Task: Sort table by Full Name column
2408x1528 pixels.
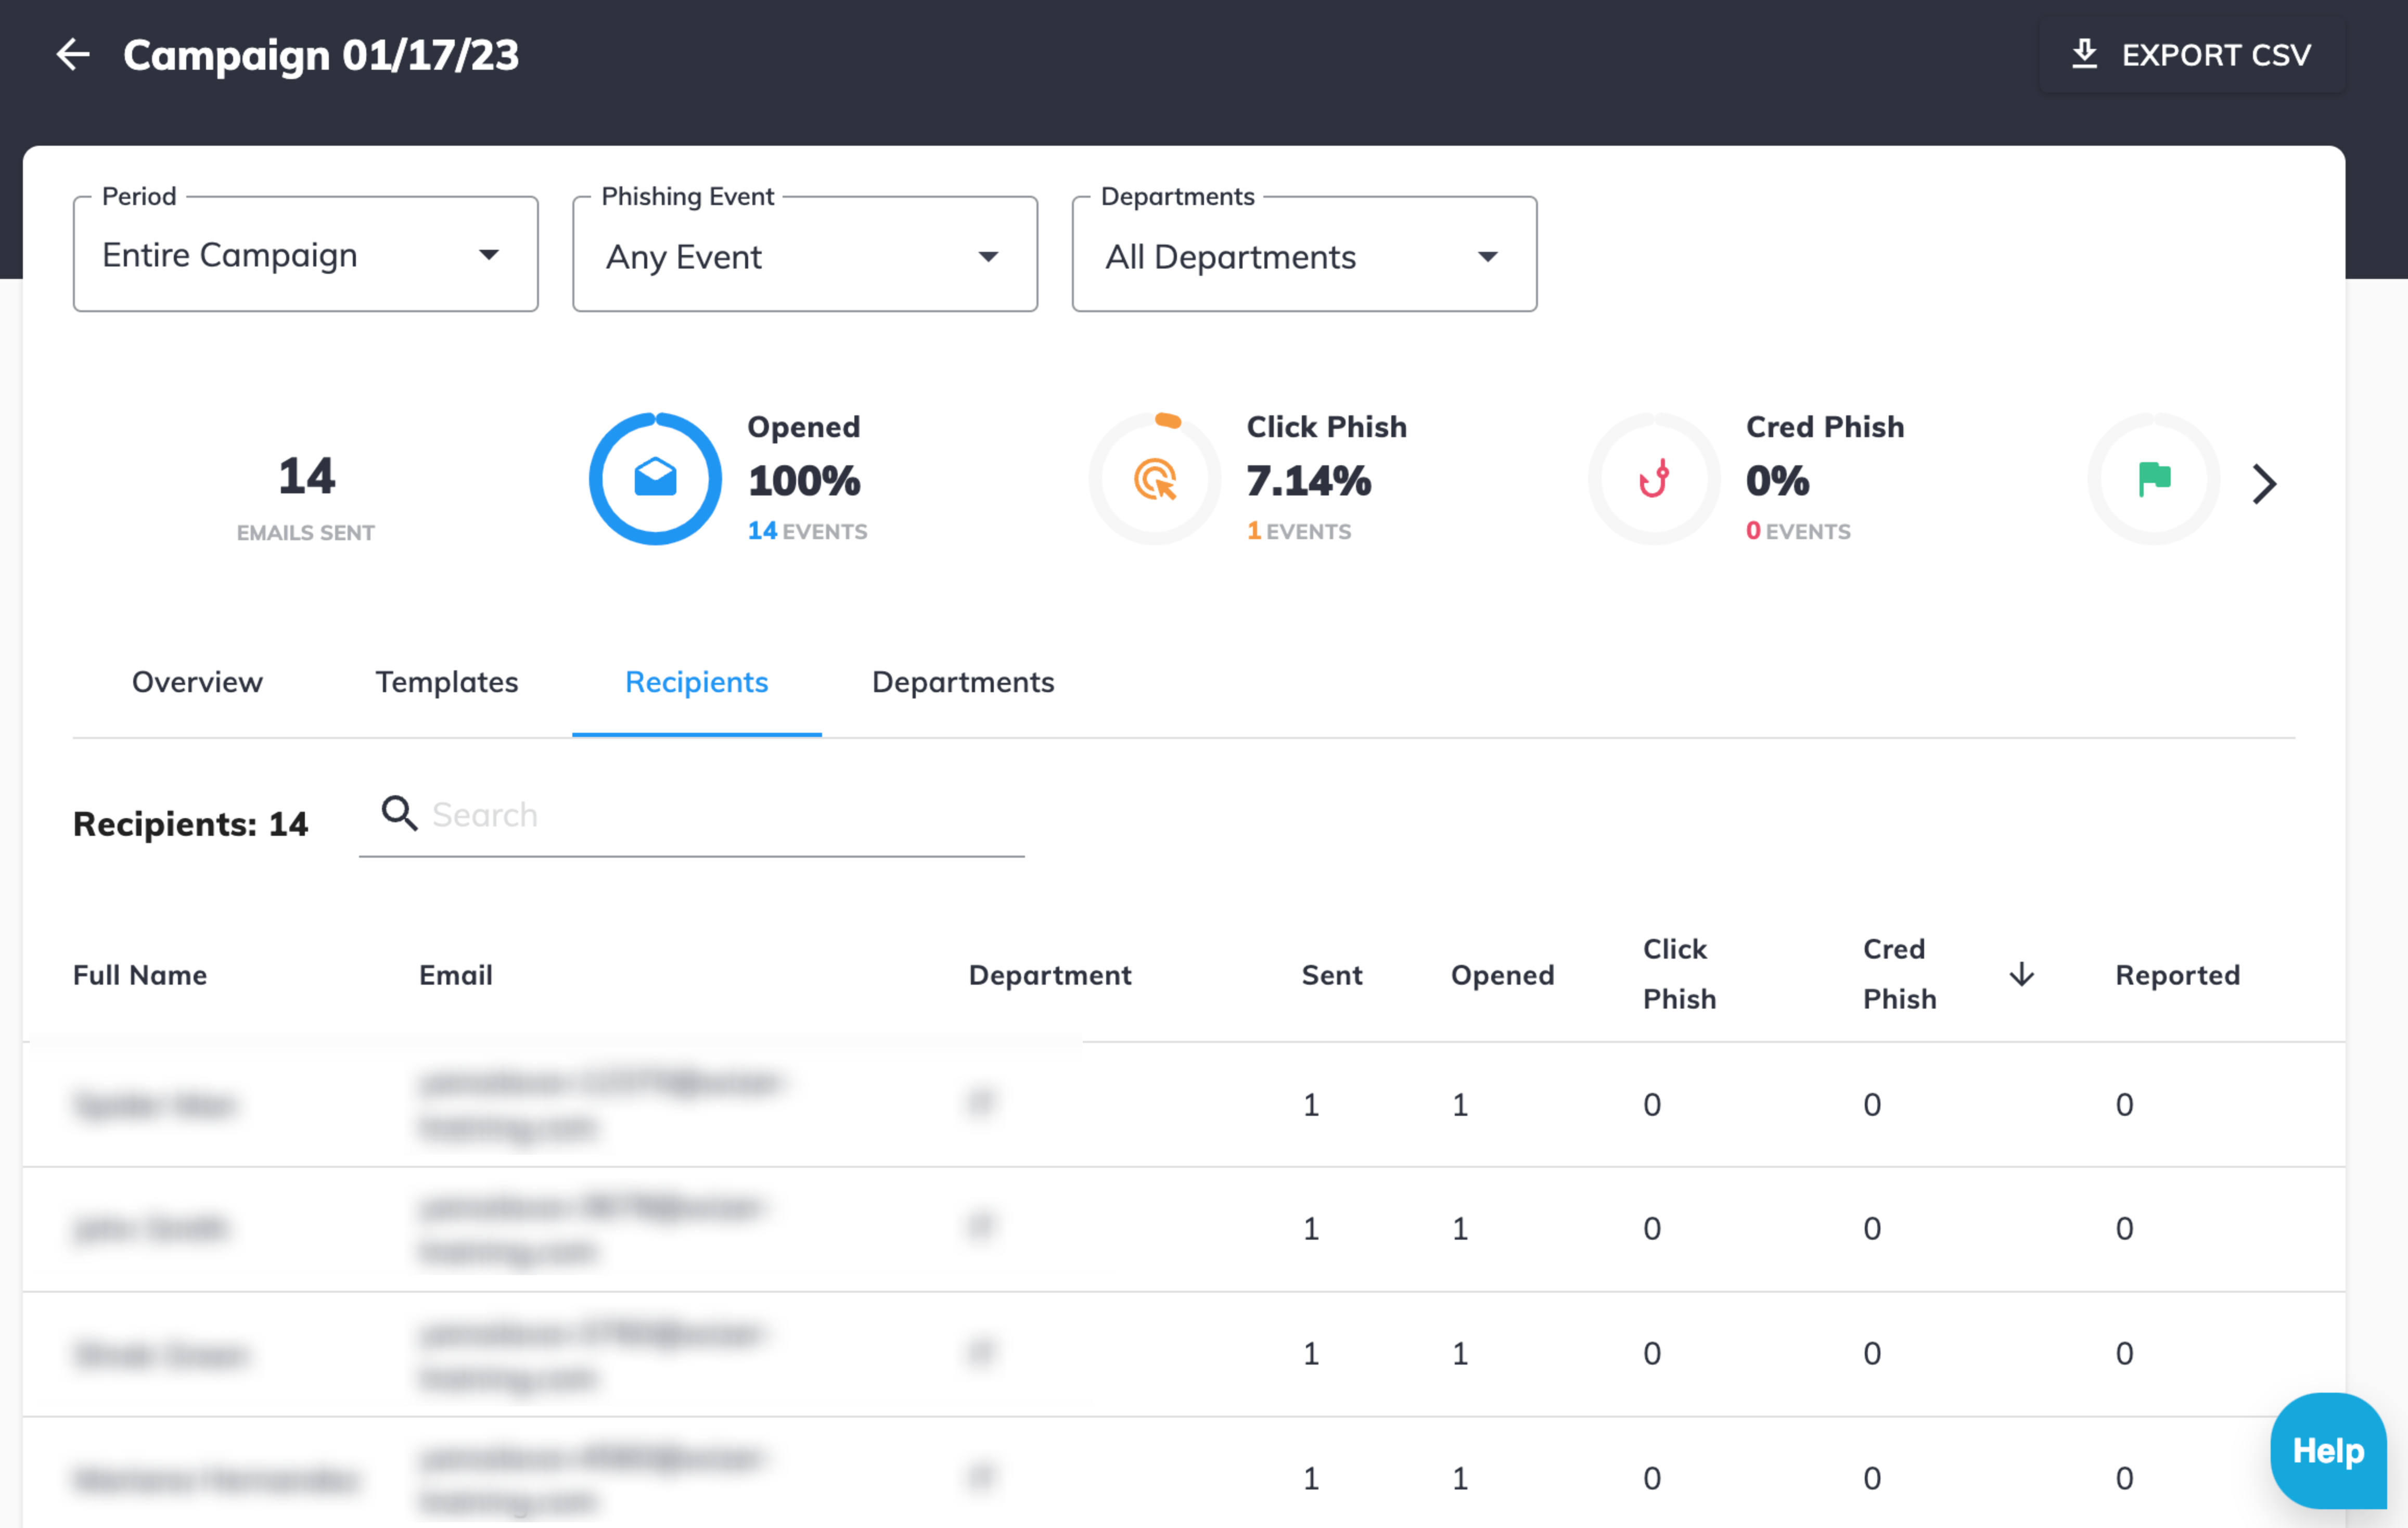Action: 140,975
